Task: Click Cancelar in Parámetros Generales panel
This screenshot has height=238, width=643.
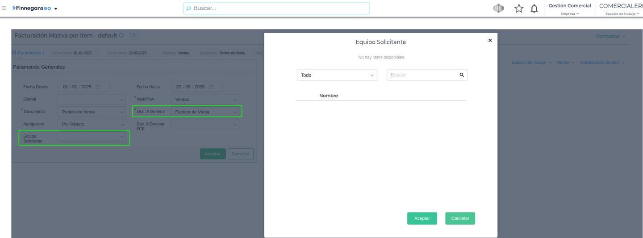Action: 240,154
